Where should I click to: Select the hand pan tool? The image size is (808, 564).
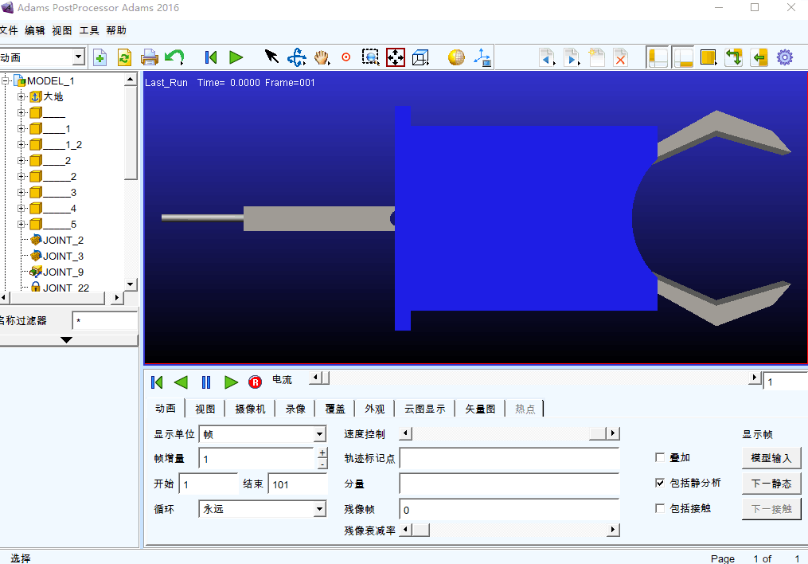pyautogui.click(x=322, y=57)
